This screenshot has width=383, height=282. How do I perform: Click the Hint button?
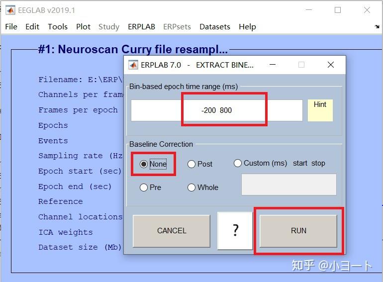[320, 110]
